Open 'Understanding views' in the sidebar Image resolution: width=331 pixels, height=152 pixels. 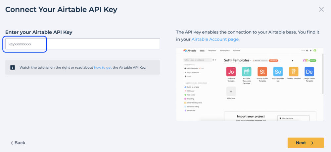click(x=193, y=103)
